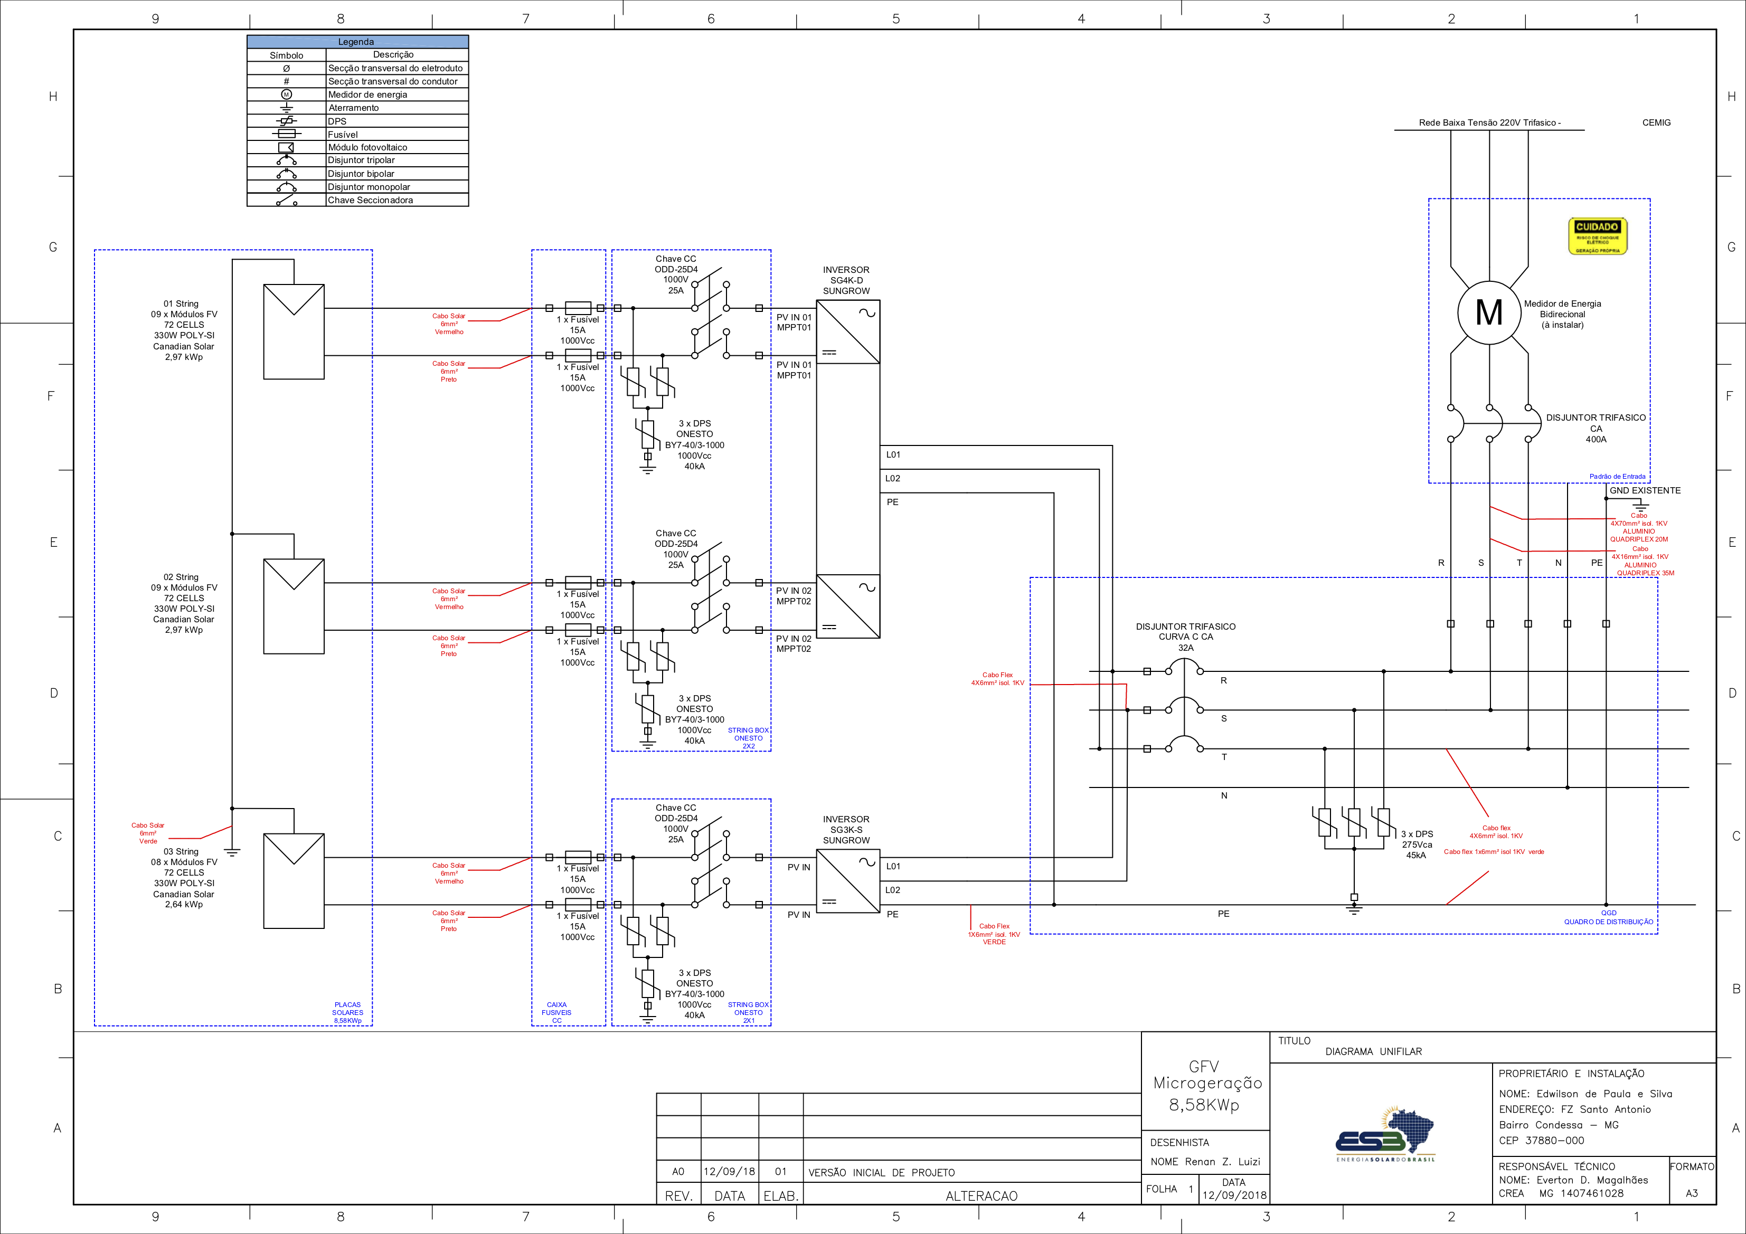The image size is (1746, 1234).
Task: Select the Ø eletroduto symbol in legend
Action: (286, 69)
